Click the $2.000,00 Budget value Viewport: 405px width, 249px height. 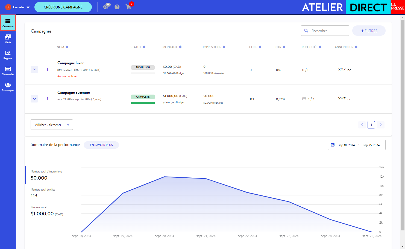[x=174, y=73]
